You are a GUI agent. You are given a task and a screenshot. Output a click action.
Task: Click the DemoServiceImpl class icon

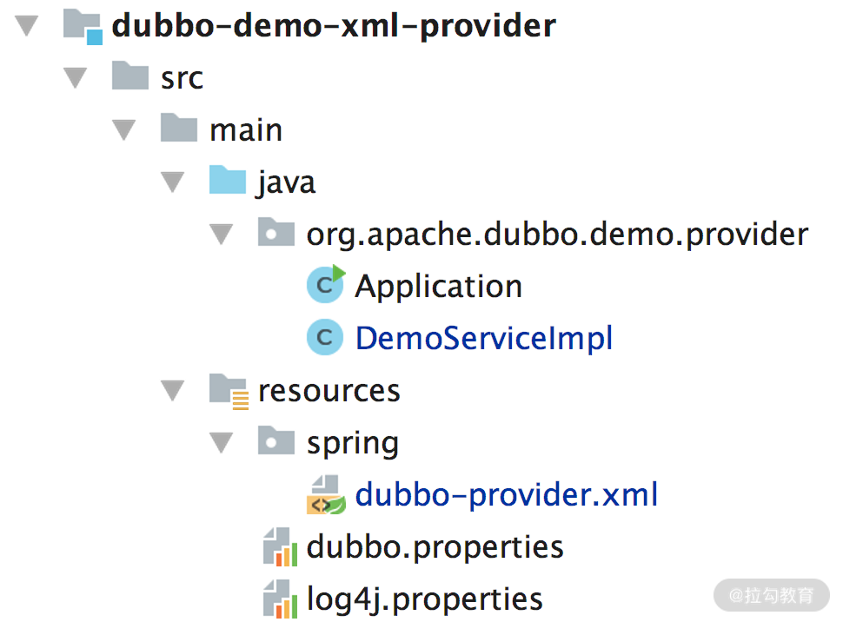(x=326, y=338)
